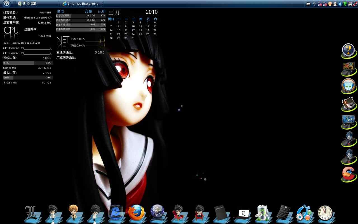Click the local IP 0.0.0.0 value
358x224 pixels.
pos(100,52)
